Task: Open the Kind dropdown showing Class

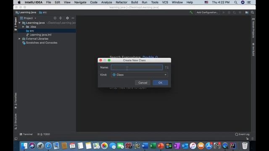Action: pos(139,75)
